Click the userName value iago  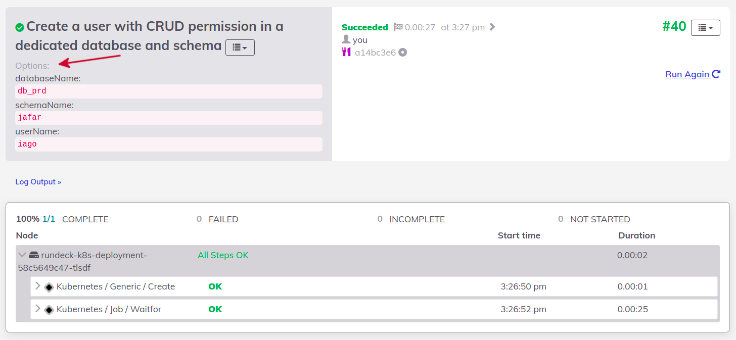point(27,144)
